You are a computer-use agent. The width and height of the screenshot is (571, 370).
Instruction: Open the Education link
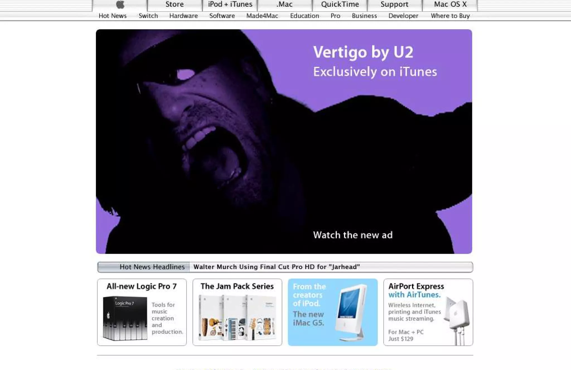[x=304, y=16]
